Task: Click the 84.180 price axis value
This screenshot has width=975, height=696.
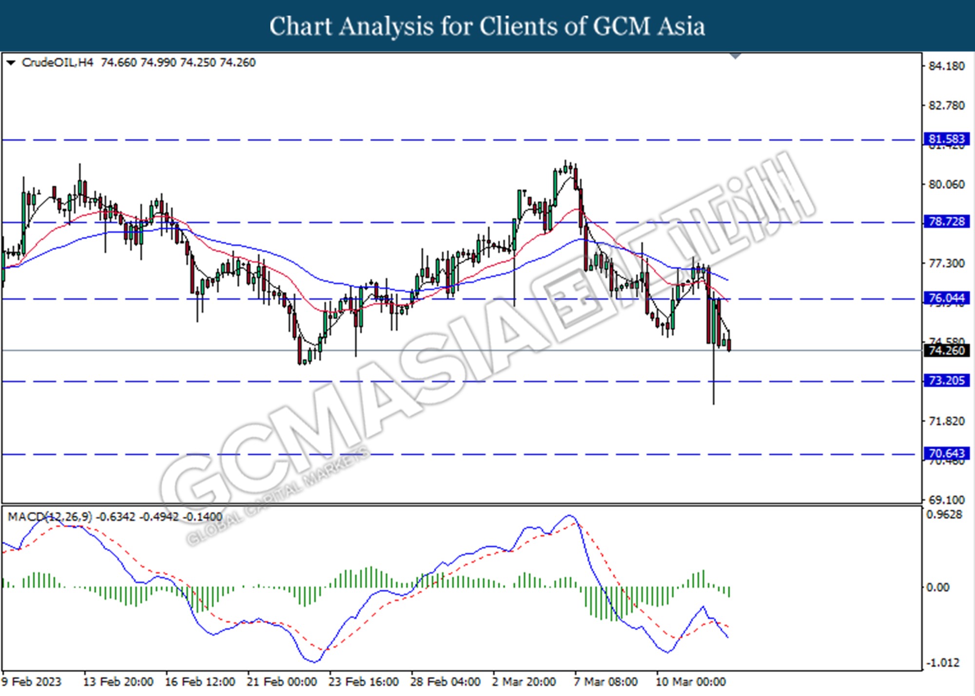Action: pyautogui.click(x=946, y=66)
